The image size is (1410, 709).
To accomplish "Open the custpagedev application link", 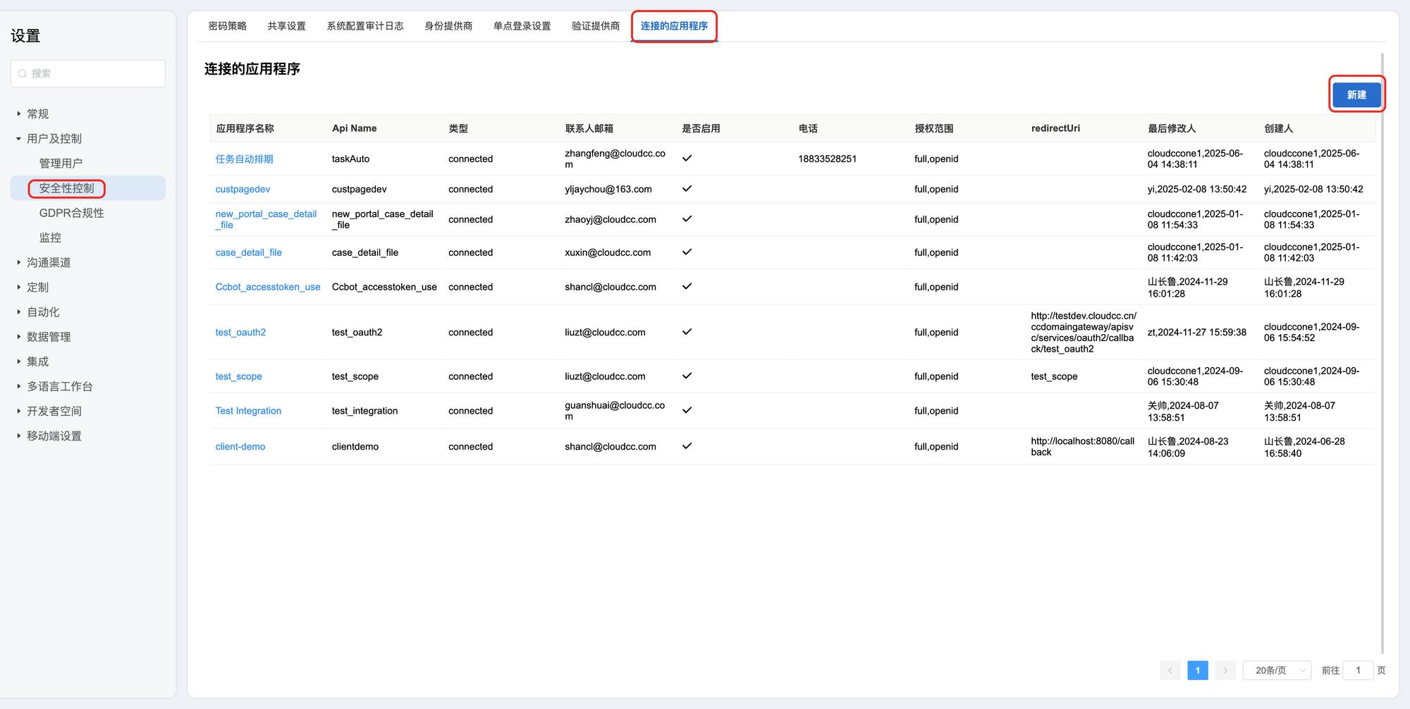I will [243, 190].
